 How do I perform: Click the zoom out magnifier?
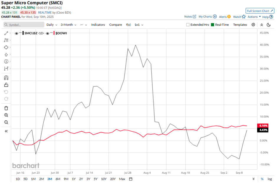(x=6, y=122)
